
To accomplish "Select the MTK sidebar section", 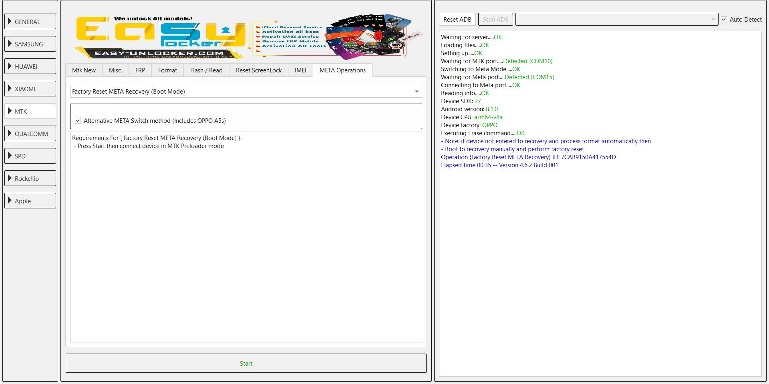I will pos(30,111).
